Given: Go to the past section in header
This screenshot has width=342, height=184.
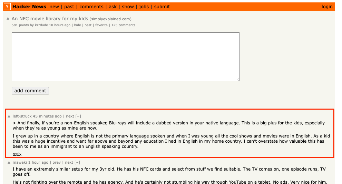Looking at the screenshot, I should (x=69, y=7).
